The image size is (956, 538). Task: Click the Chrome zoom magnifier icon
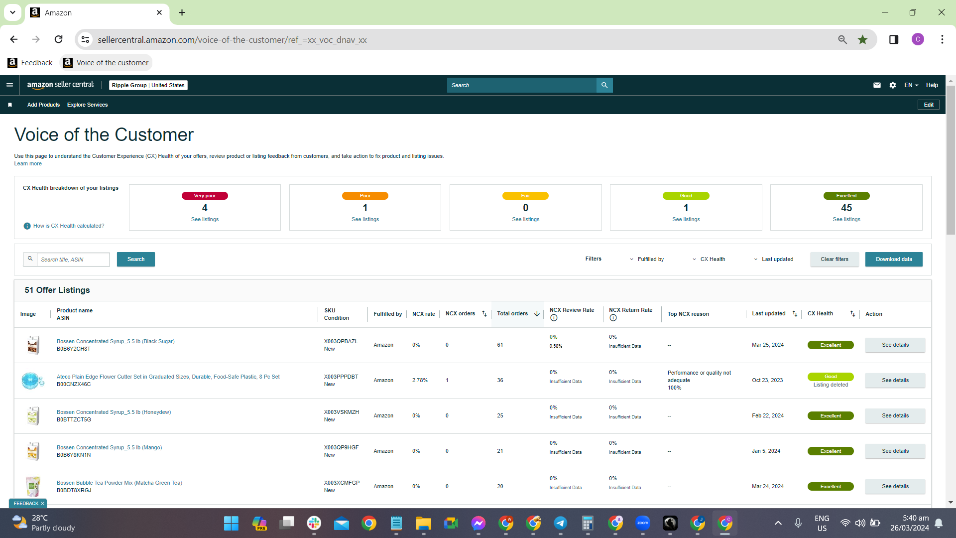pyautogui.click(x=842, y=39)
